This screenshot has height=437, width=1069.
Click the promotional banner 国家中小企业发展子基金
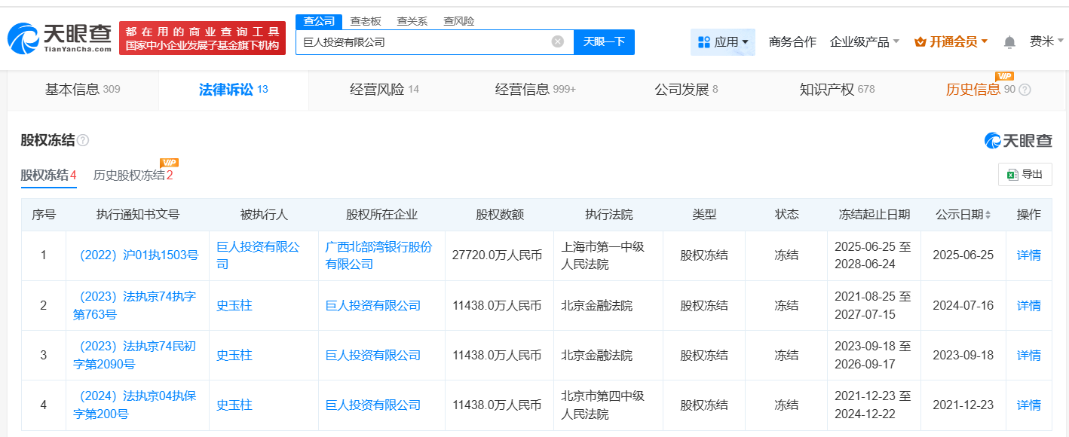[x=203, y=38]
